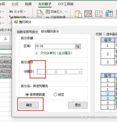Open the 分隔符 combo box dropdown
Image resolution: width=117 pixels, height=122 pixels.
click(74, 72)
